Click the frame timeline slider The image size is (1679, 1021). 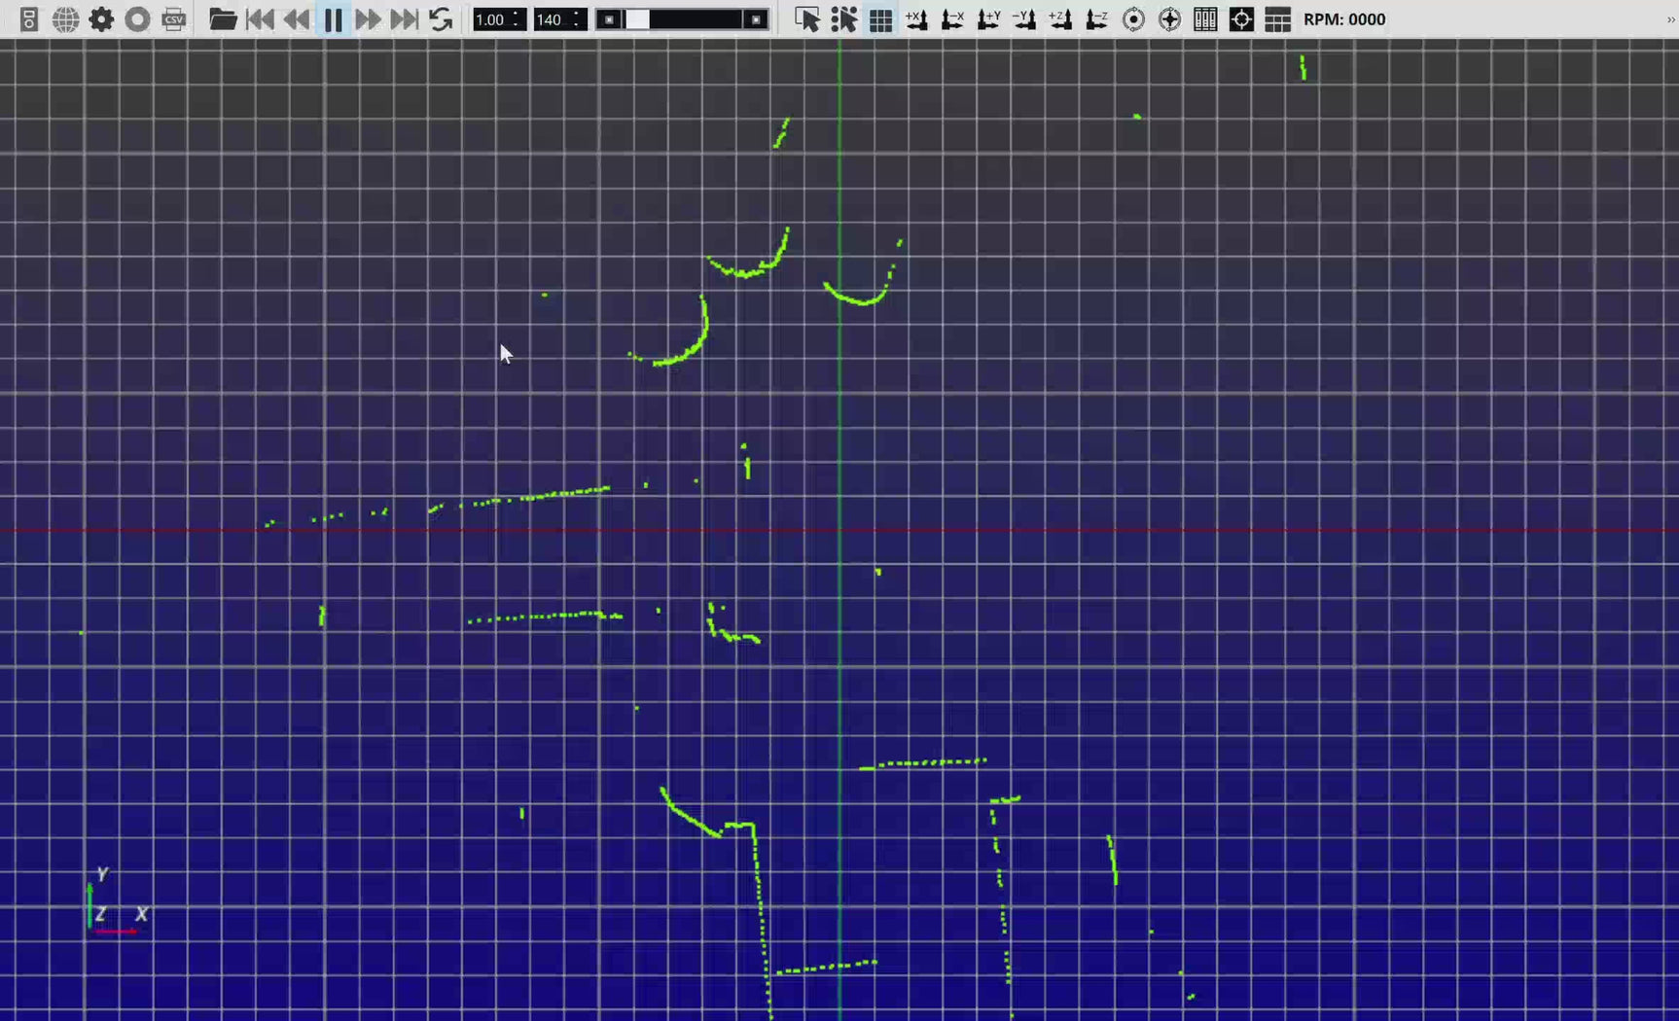(682, 19)
